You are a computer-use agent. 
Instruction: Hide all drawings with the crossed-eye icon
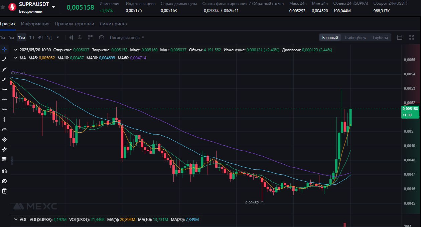(x=4, y=181)
